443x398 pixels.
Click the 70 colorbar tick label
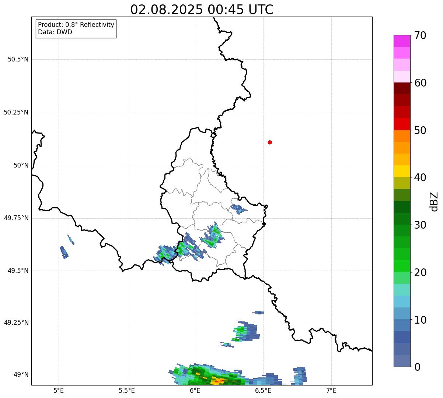pos(420,35)
